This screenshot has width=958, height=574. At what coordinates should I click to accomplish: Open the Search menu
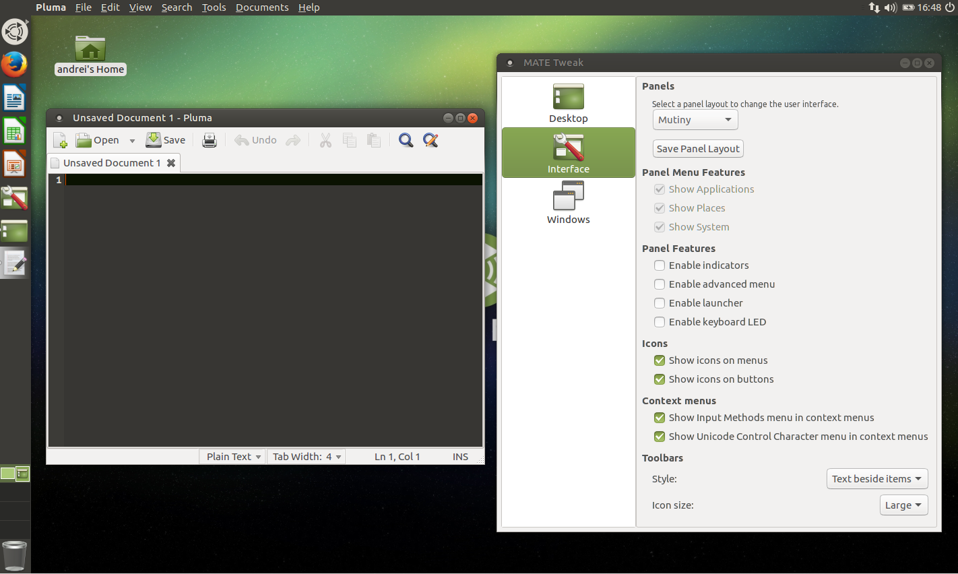(x=177, y=7)
